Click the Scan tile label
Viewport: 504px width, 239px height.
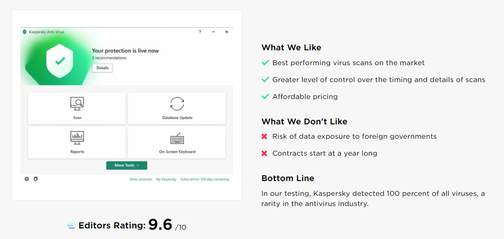pyautogui.click(x=77, y=118)
